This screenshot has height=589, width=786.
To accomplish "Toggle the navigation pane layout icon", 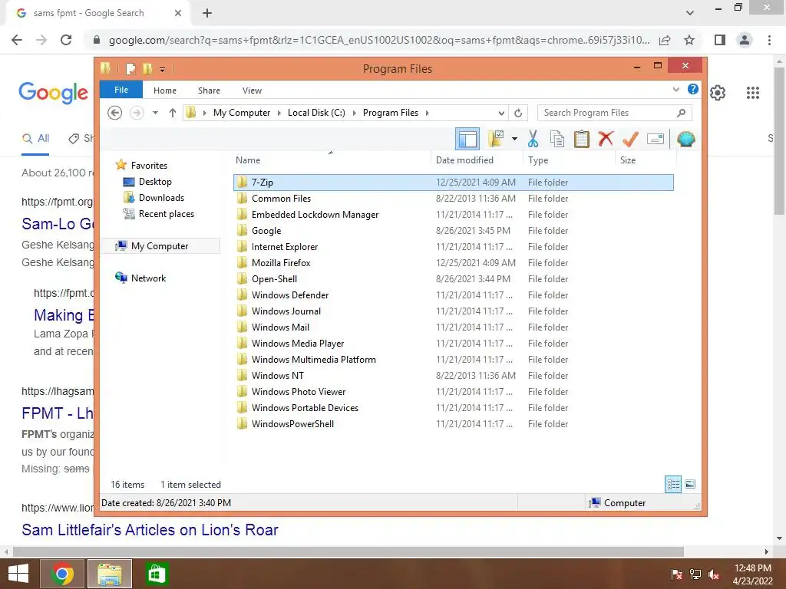I will tap(467, 139).
